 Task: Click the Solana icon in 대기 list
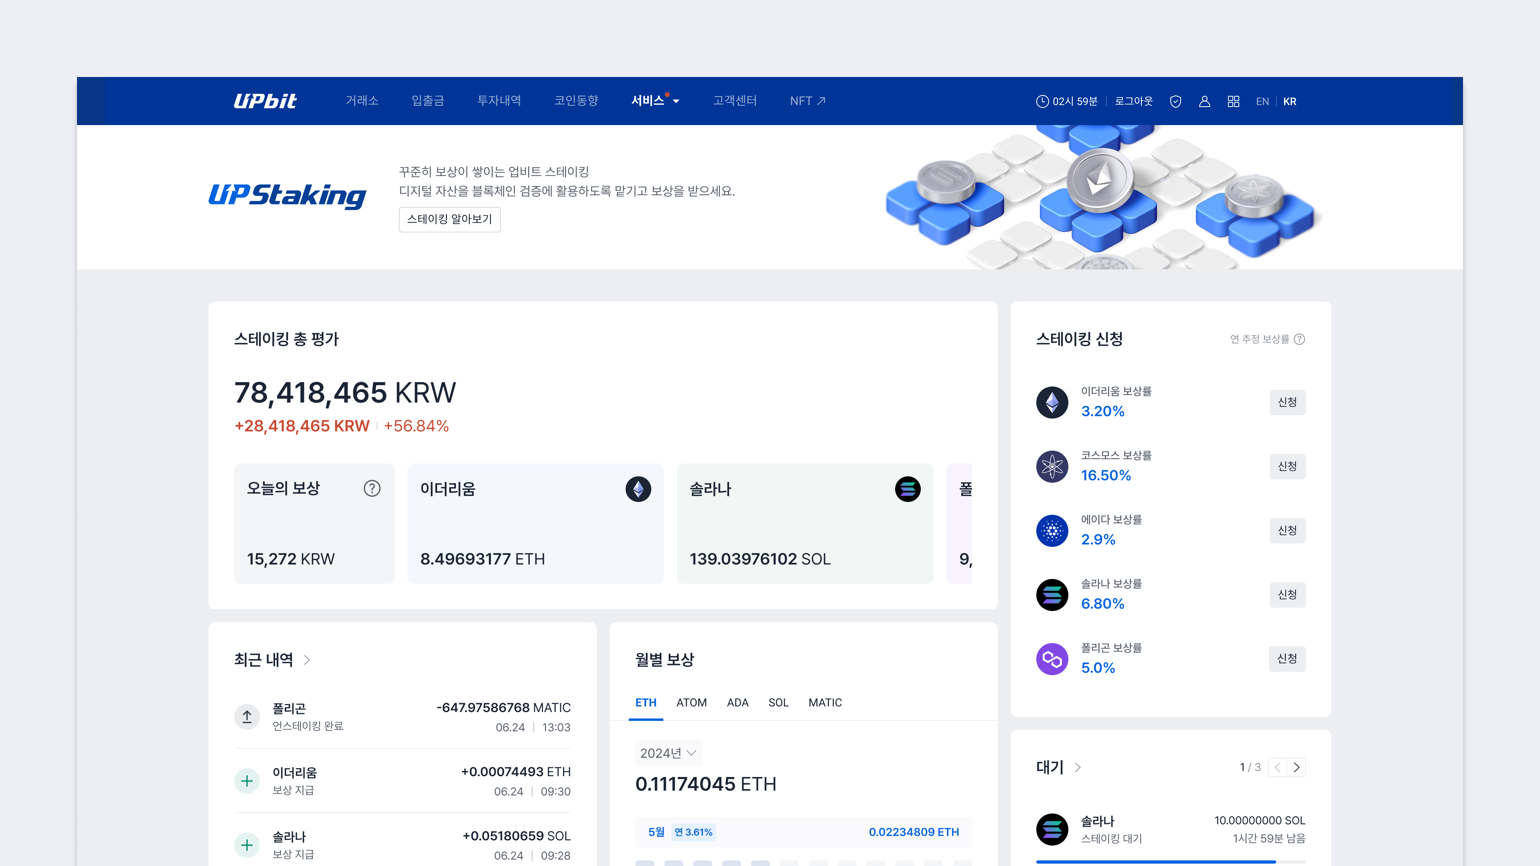point(1052,829)
